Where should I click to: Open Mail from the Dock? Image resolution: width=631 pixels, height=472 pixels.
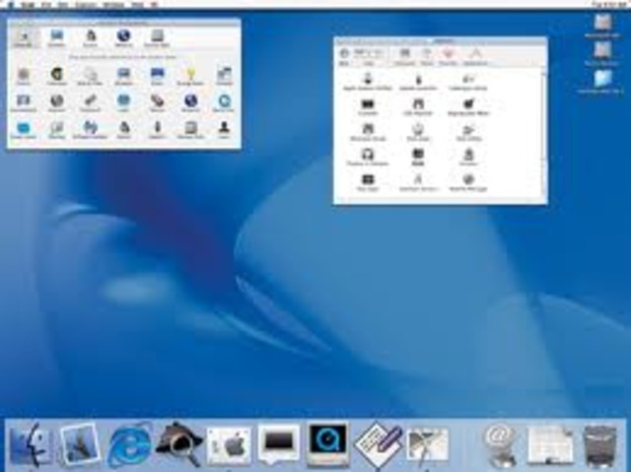[79, 444]
